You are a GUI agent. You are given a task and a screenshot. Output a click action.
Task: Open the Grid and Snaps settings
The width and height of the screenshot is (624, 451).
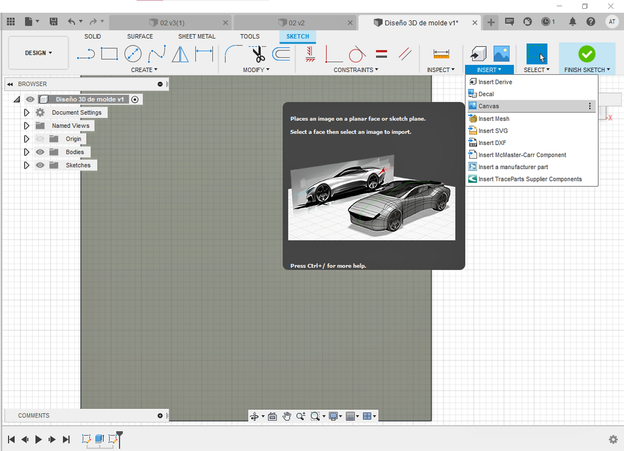pyautogui.click(x=352, y=416)
